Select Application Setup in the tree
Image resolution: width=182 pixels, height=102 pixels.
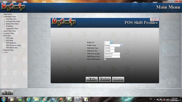12,29
